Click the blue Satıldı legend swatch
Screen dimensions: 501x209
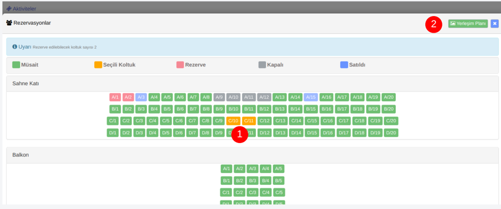pyautogui.click(x=344, y=65)
